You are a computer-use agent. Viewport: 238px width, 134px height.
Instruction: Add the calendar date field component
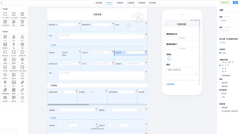22,45
